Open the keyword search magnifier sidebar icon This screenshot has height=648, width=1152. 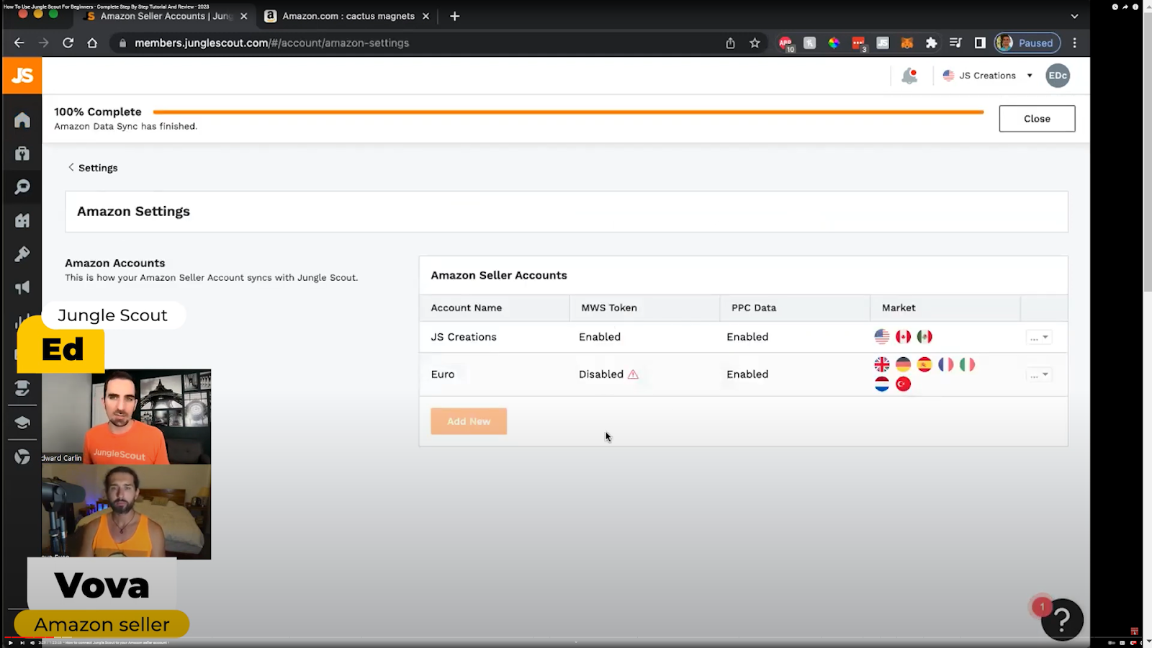(x=22, y=187)
